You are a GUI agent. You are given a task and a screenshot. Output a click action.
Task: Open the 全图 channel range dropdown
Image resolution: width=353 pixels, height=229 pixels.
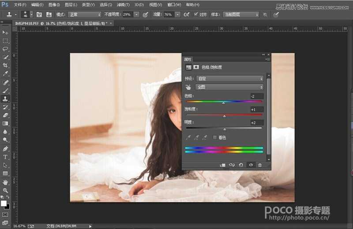(230, 87)
